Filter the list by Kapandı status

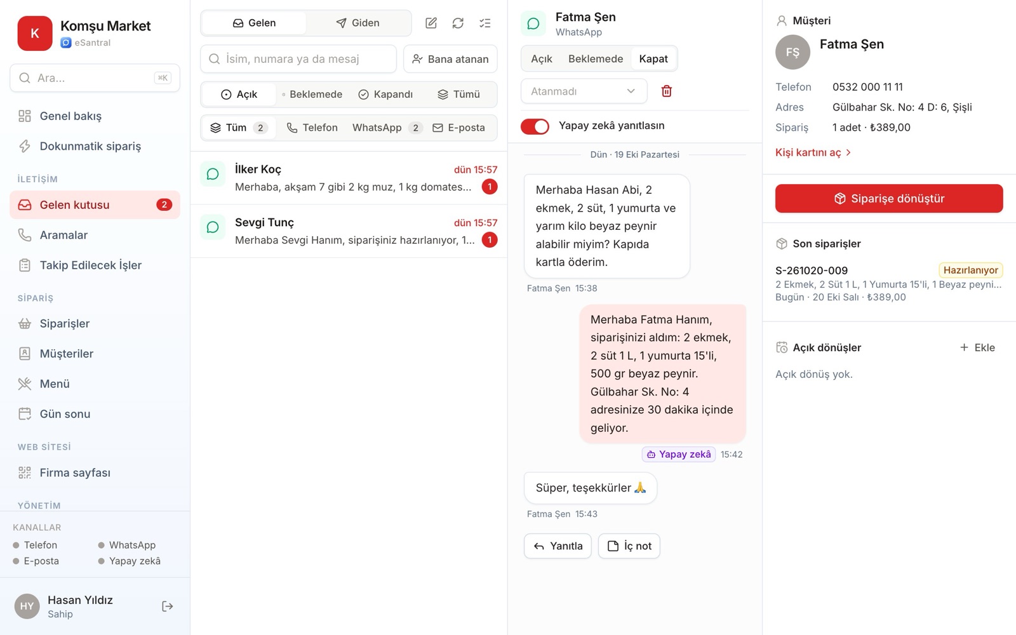coord(385,94)
